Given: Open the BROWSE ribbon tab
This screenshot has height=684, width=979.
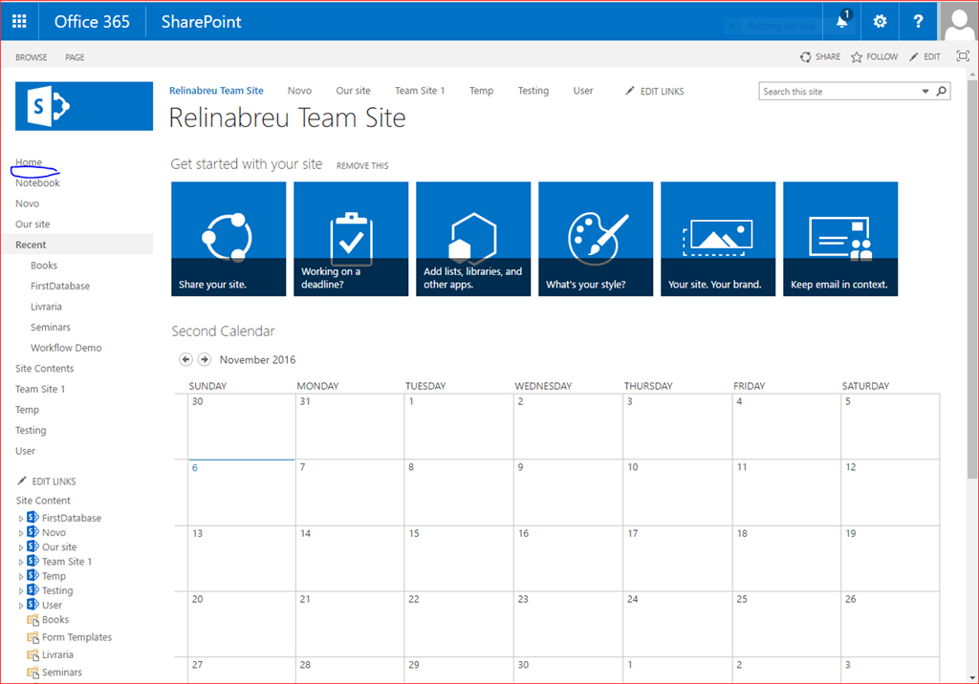Looking at the screenshot, I should pyautogui.click(x=32, y=57).
